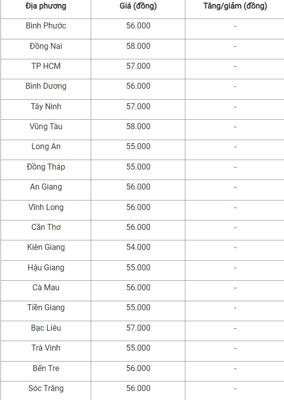Click the Cần Thơ cell
284x400 pixels.
(46, 227)
